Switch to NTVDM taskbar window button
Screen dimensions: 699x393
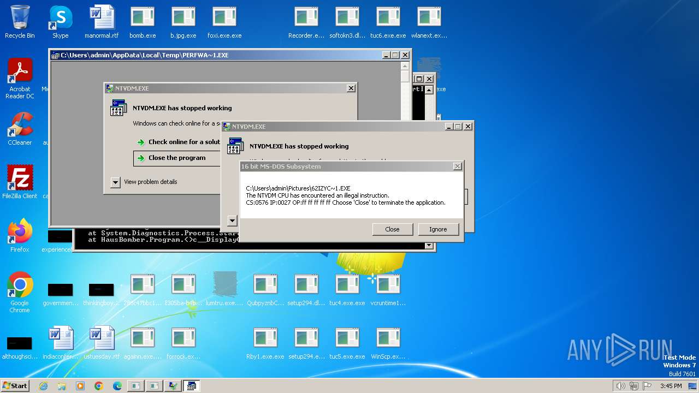coord(191,386)
